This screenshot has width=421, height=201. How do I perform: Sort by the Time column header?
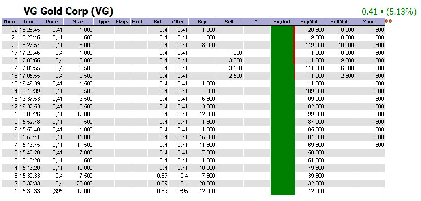pos(29,22)
